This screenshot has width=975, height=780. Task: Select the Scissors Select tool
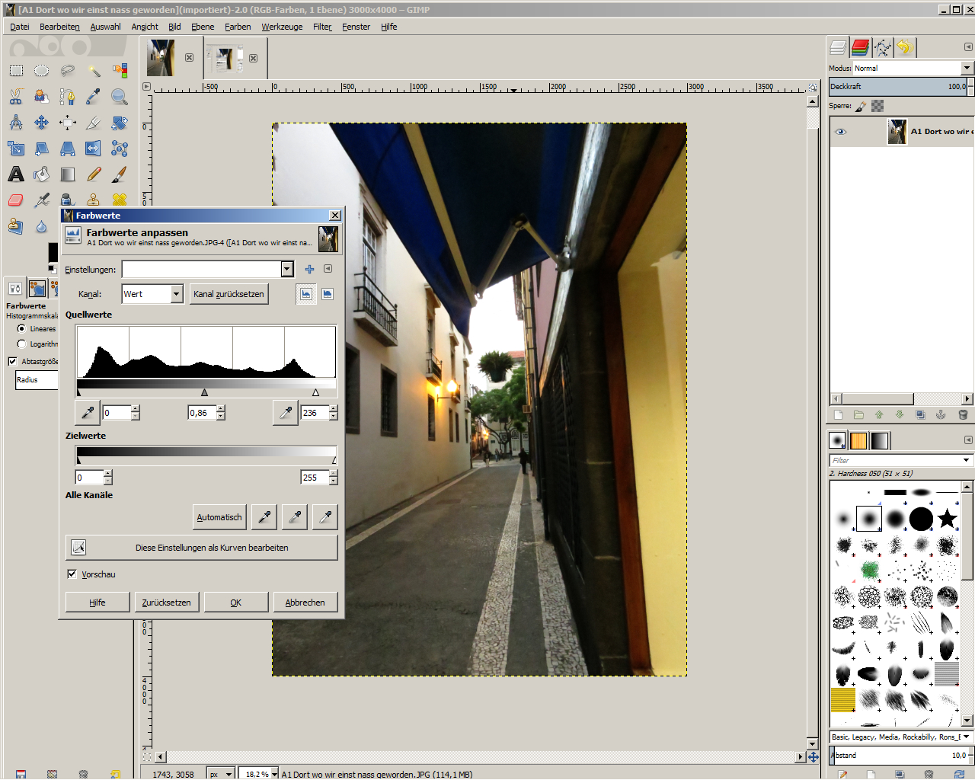click(16, 97)
